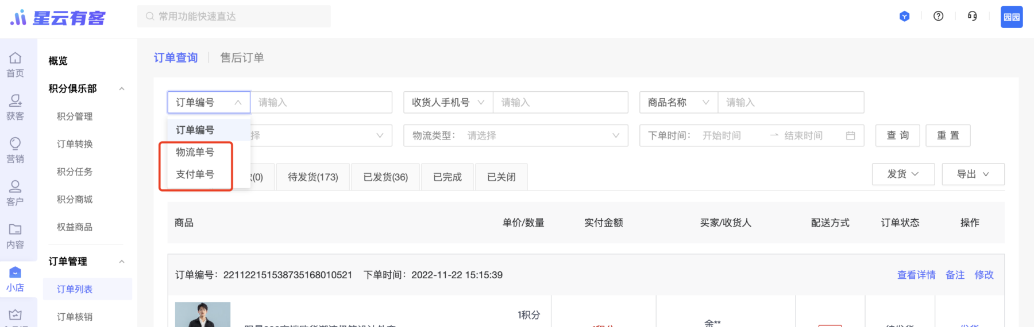
Task: Choose 订单编号 from the dropdown list
Action: click(209, 130)
